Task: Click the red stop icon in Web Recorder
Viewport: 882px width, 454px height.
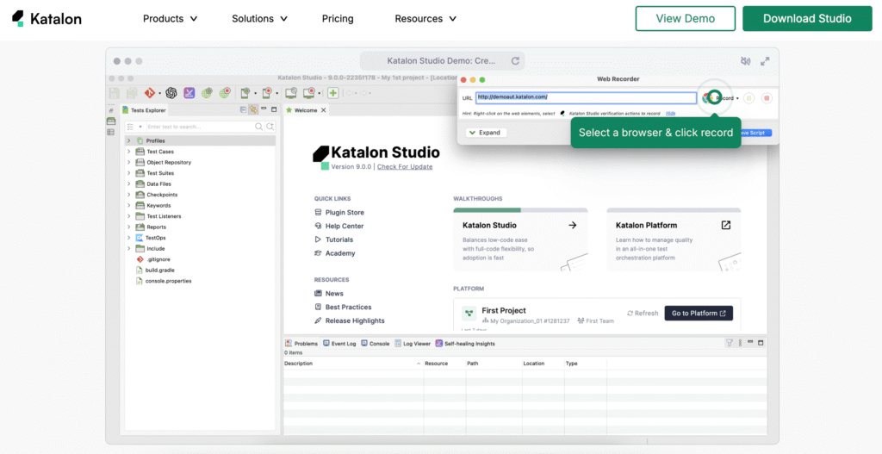Action: pos(767,98)
